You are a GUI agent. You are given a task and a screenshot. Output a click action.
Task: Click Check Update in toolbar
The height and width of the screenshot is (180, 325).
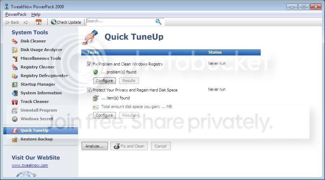click(x=66, y=22)
